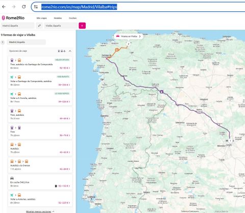Click map marker 2 at Vilalba
The image size is (245, 213).
click(129, 44)
